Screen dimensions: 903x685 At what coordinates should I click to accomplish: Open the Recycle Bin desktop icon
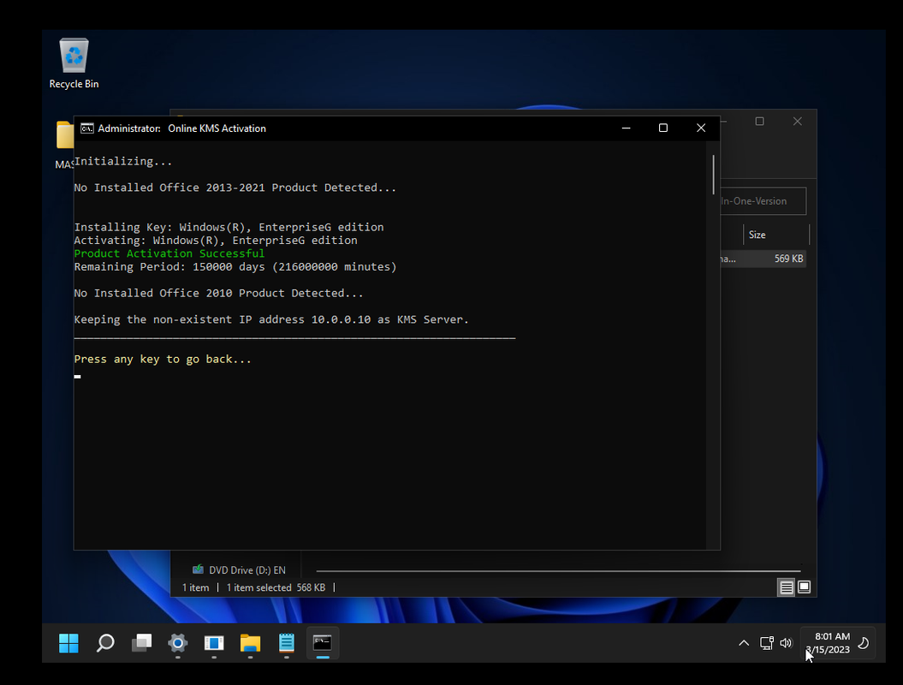coord(74,63)
